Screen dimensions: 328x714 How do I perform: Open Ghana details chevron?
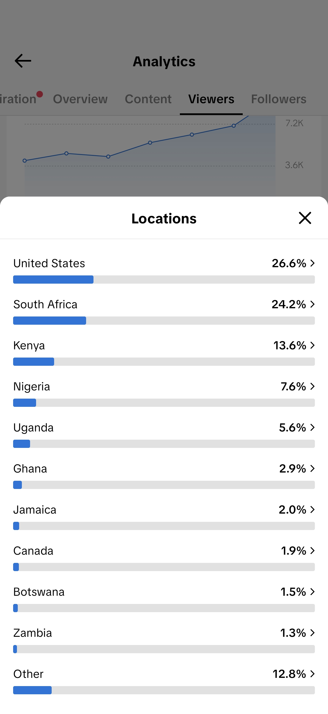pos(312,468)
